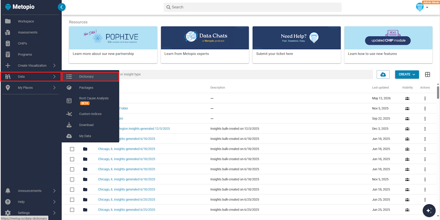
Task: Expand the Announcements chevron
Action: coord(54,191)
